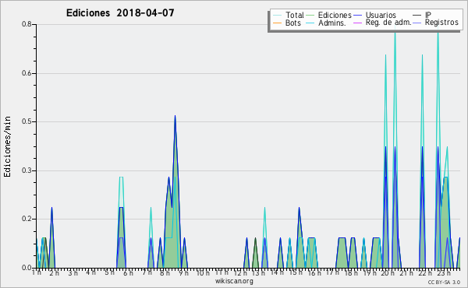Click the 'Total' legend entry

(x=289, y=15)
